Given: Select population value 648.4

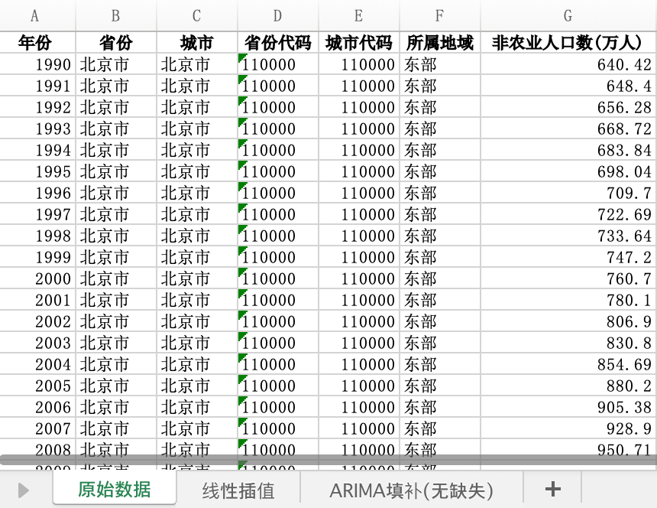Looking at the screenshot, I should tap(568, 86).
